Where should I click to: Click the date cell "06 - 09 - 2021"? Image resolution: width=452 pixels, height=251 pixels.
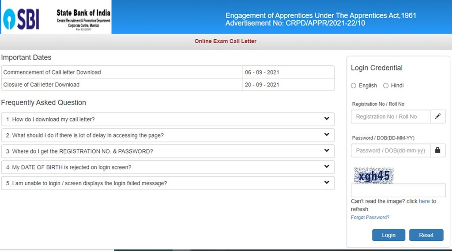point(289,72)
